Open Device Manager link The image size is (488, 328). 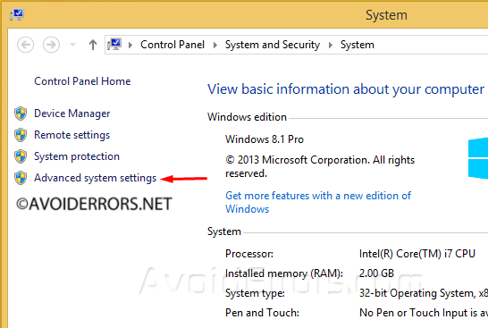click(x=72, y=114)
